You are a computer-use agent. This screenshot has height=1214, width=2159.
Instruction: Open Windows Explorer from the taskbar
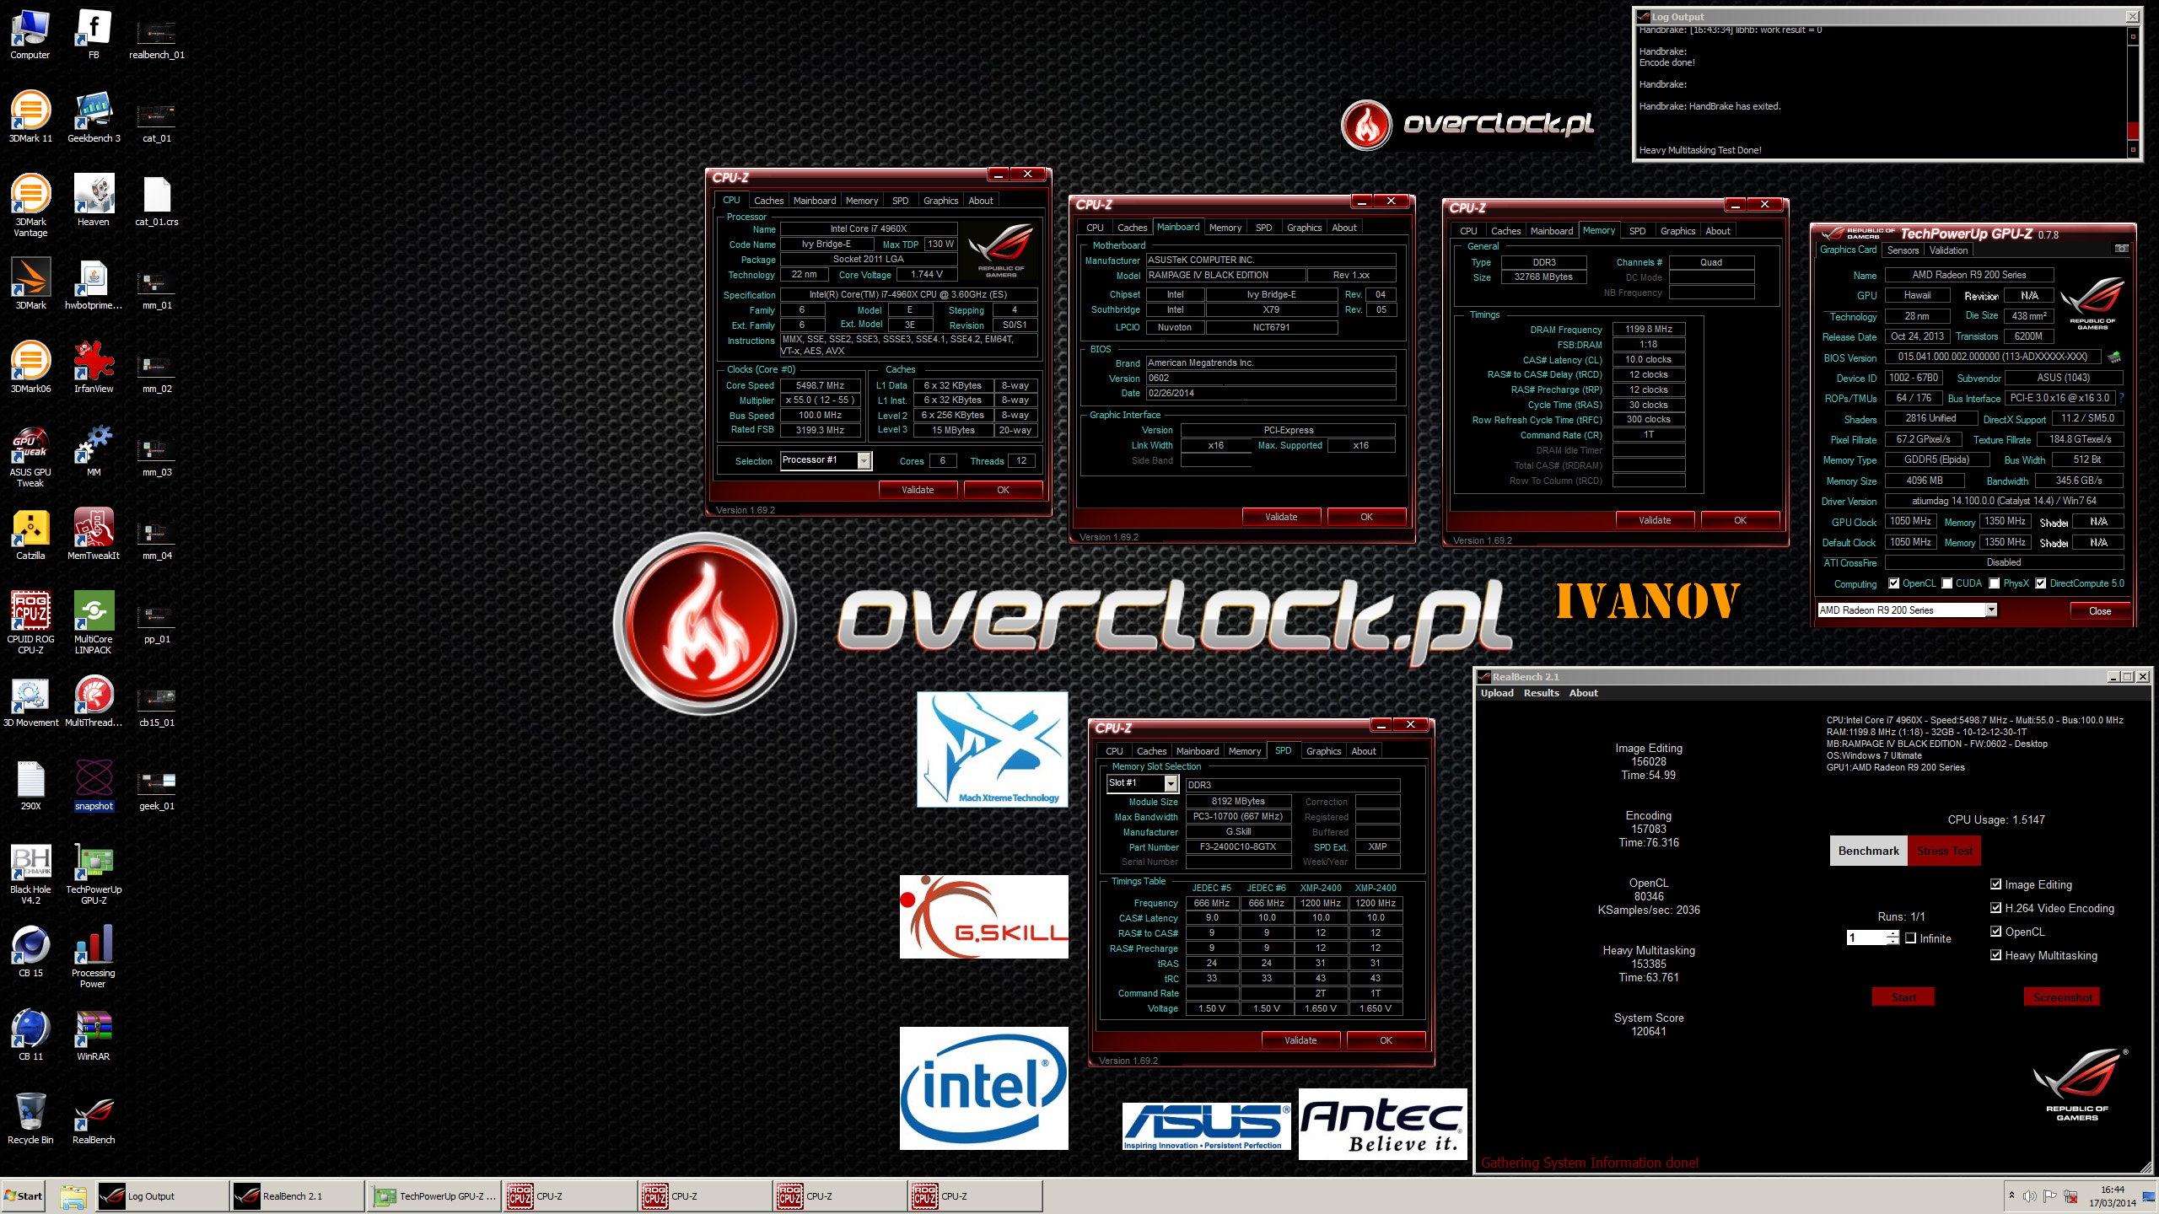(x=73, y=1195)
